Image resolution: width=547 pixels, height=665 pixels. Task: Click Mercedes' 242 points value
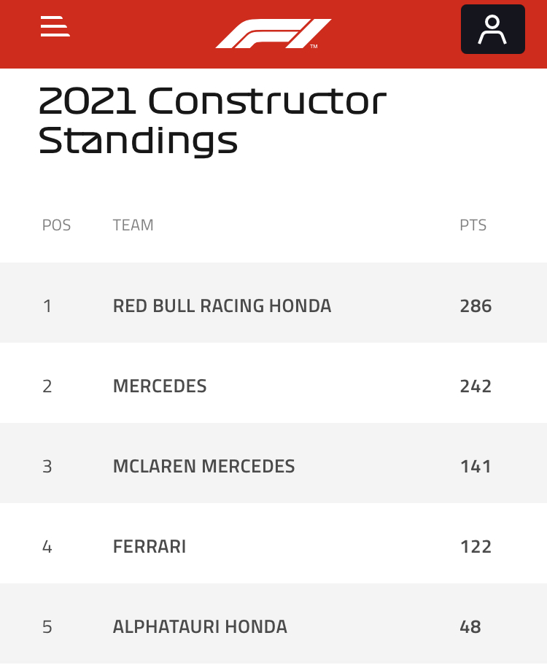[x=476, y=386]
